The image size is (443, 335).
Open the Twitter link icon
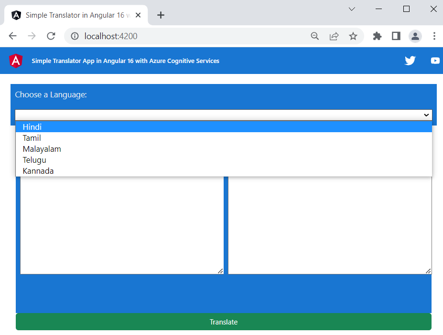pyautogui.click(x=410, y=61)
